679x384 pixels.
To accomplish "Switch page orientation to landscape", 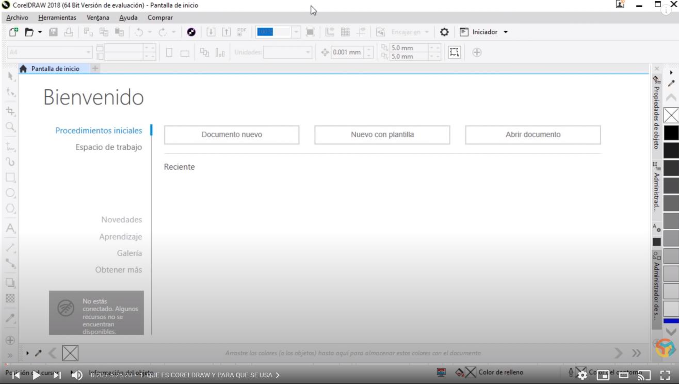I will pyautogui.click(x=185, y=52).
